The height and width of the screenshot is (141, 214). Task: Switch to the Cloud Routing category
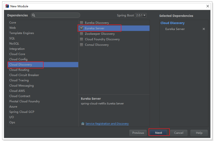coord(43,70)
